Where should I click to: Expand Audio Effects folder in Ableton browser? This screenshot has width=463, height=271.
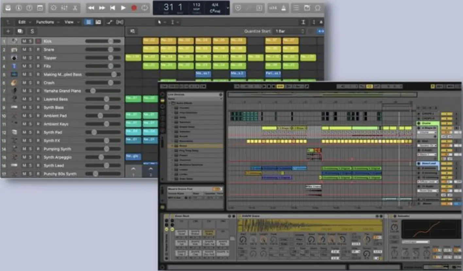click(x=170, y=103)
